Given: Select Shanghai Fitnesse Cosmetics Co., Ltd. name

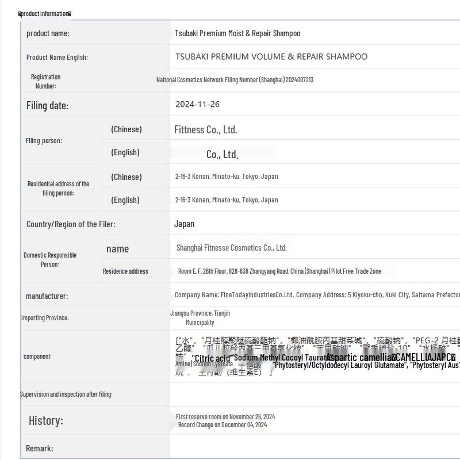Looking at the screenshot, I should click(231, 248).
